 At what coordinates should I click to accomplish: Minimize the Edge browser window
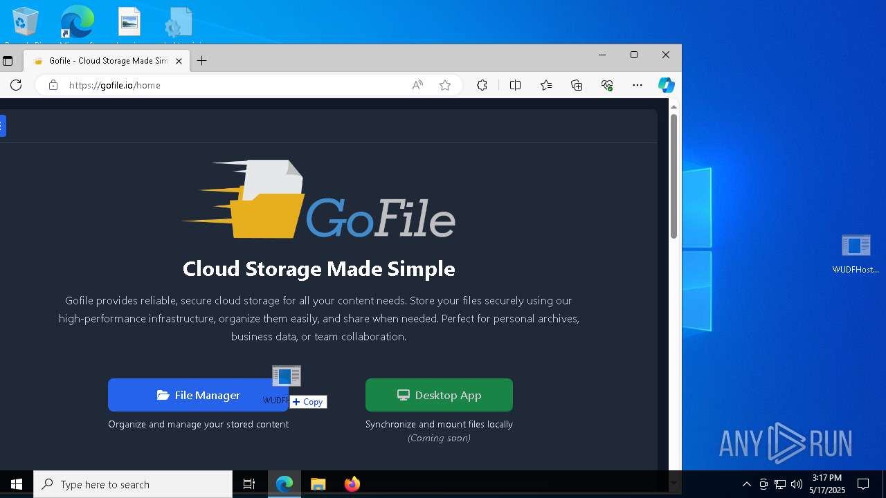pyautogui.click(x=602, y=55)
